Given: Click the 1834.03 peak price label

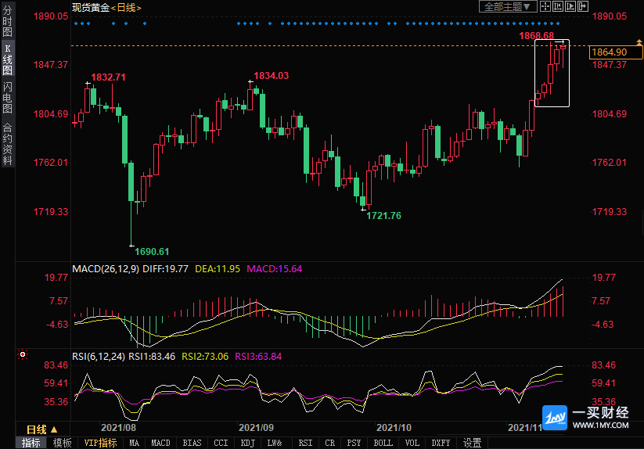Looking at the screenshot, I should pyautogui.click(x=271, y=76).
